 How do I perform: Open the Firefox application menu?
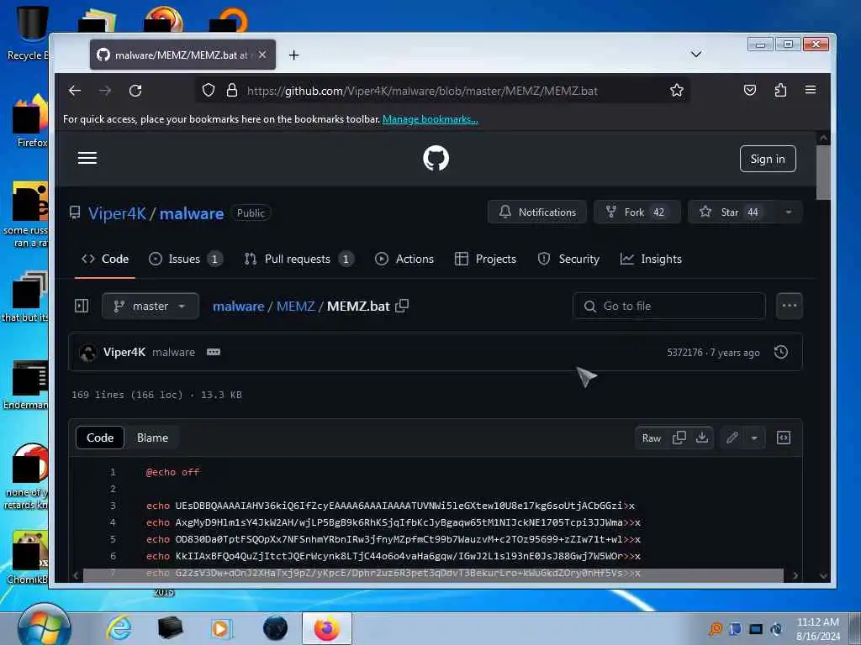coord(811,89)
